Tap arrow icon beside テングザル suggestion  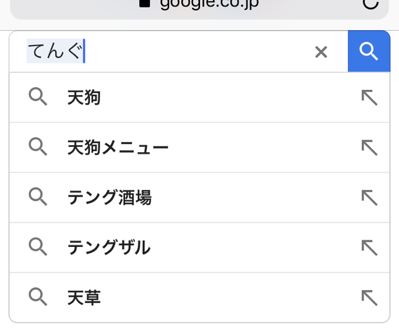coord(369,248)
